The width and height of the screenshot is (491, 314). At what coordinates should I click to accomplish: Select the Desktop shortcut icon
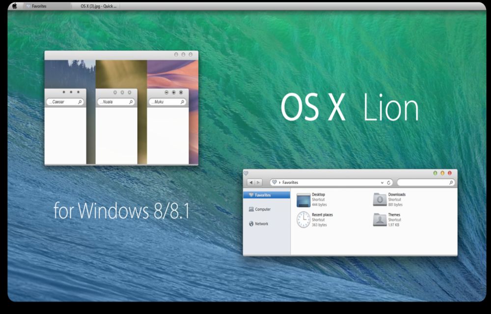(303, 200)
